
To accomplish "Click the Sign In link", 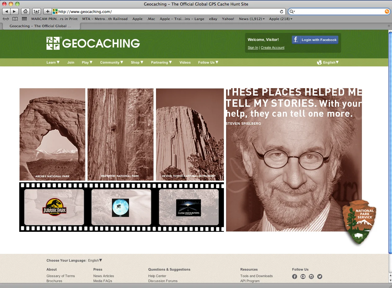I will 253,47.
